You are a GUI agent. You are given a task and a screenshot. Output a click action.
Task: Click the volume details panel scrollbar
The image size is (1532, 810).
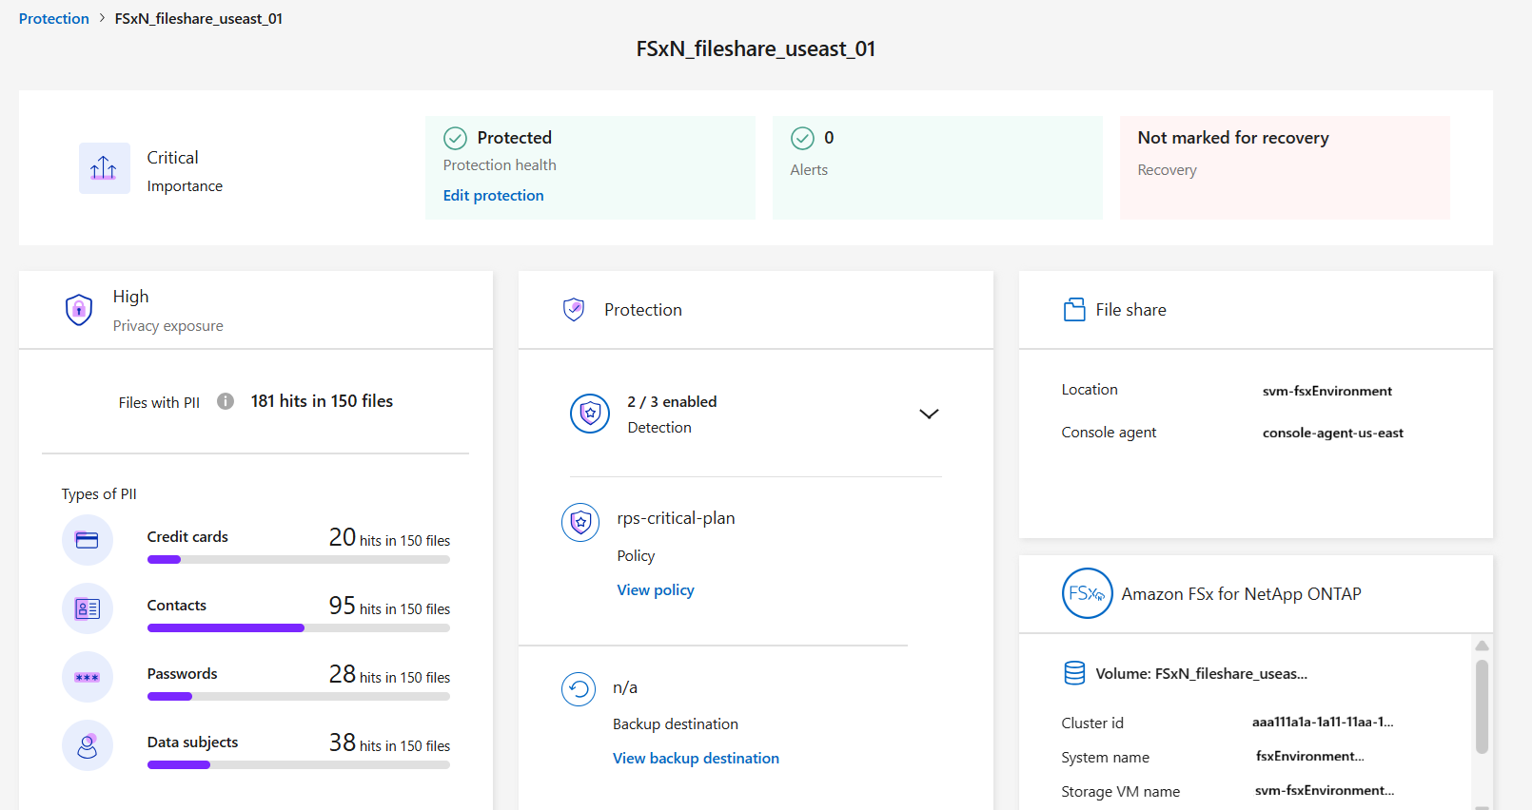point(1482,705)
